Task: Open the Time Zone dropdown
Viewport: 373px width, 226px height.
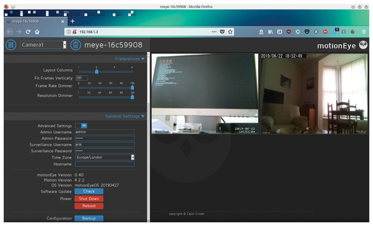Action: pyautogui.click(x=104, y=158)
